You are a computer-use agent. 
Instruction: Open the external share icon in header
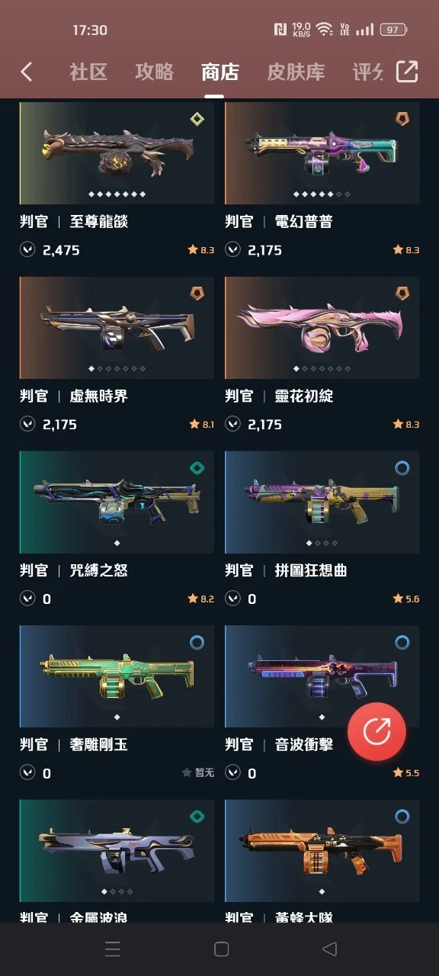click(x=407, y=72)
